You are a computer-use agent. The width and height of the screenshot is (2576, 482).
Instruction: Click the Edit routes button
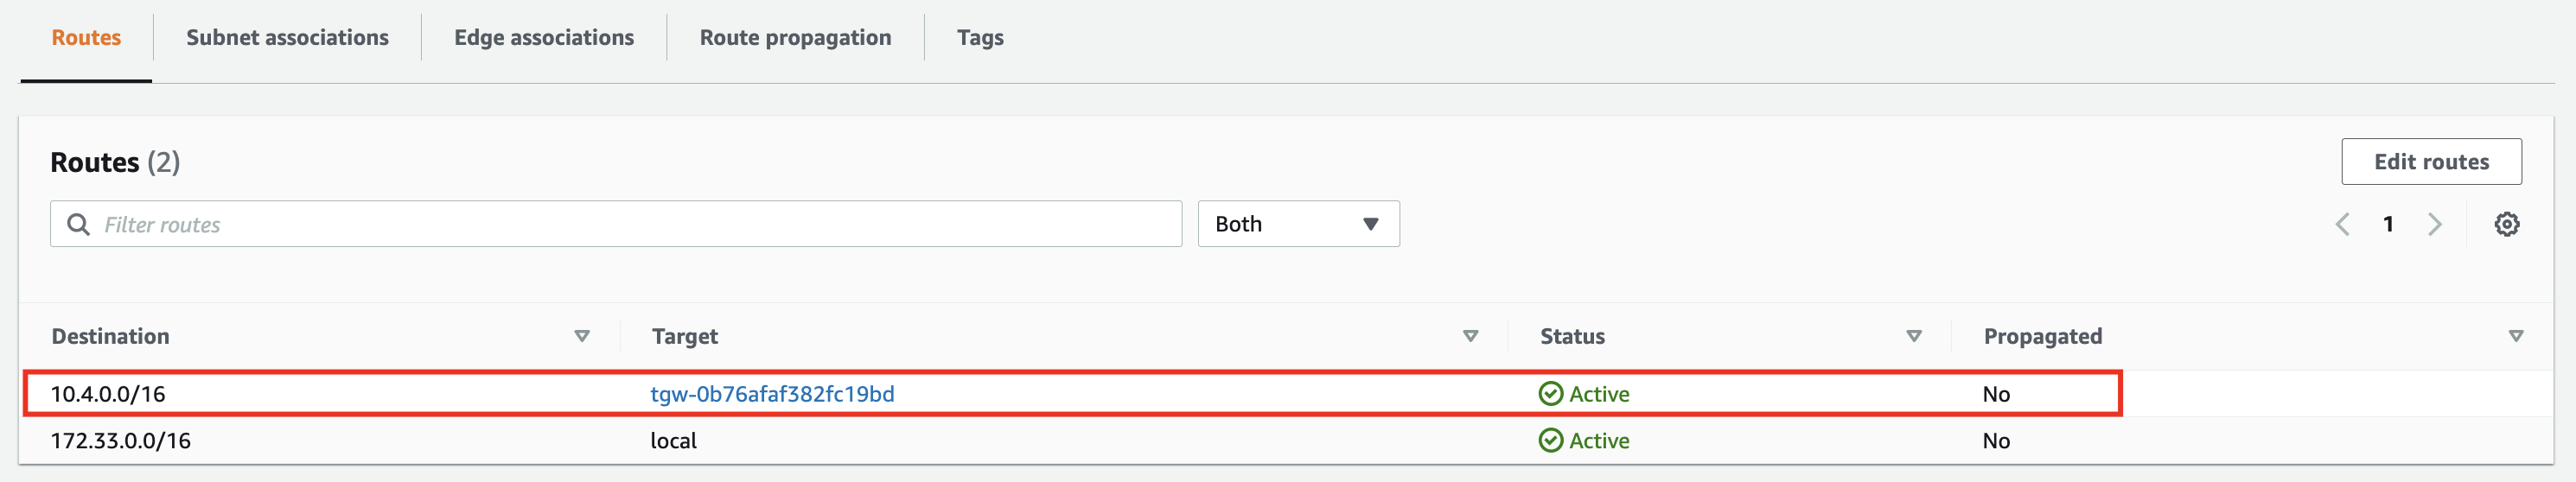[2431, 162]
